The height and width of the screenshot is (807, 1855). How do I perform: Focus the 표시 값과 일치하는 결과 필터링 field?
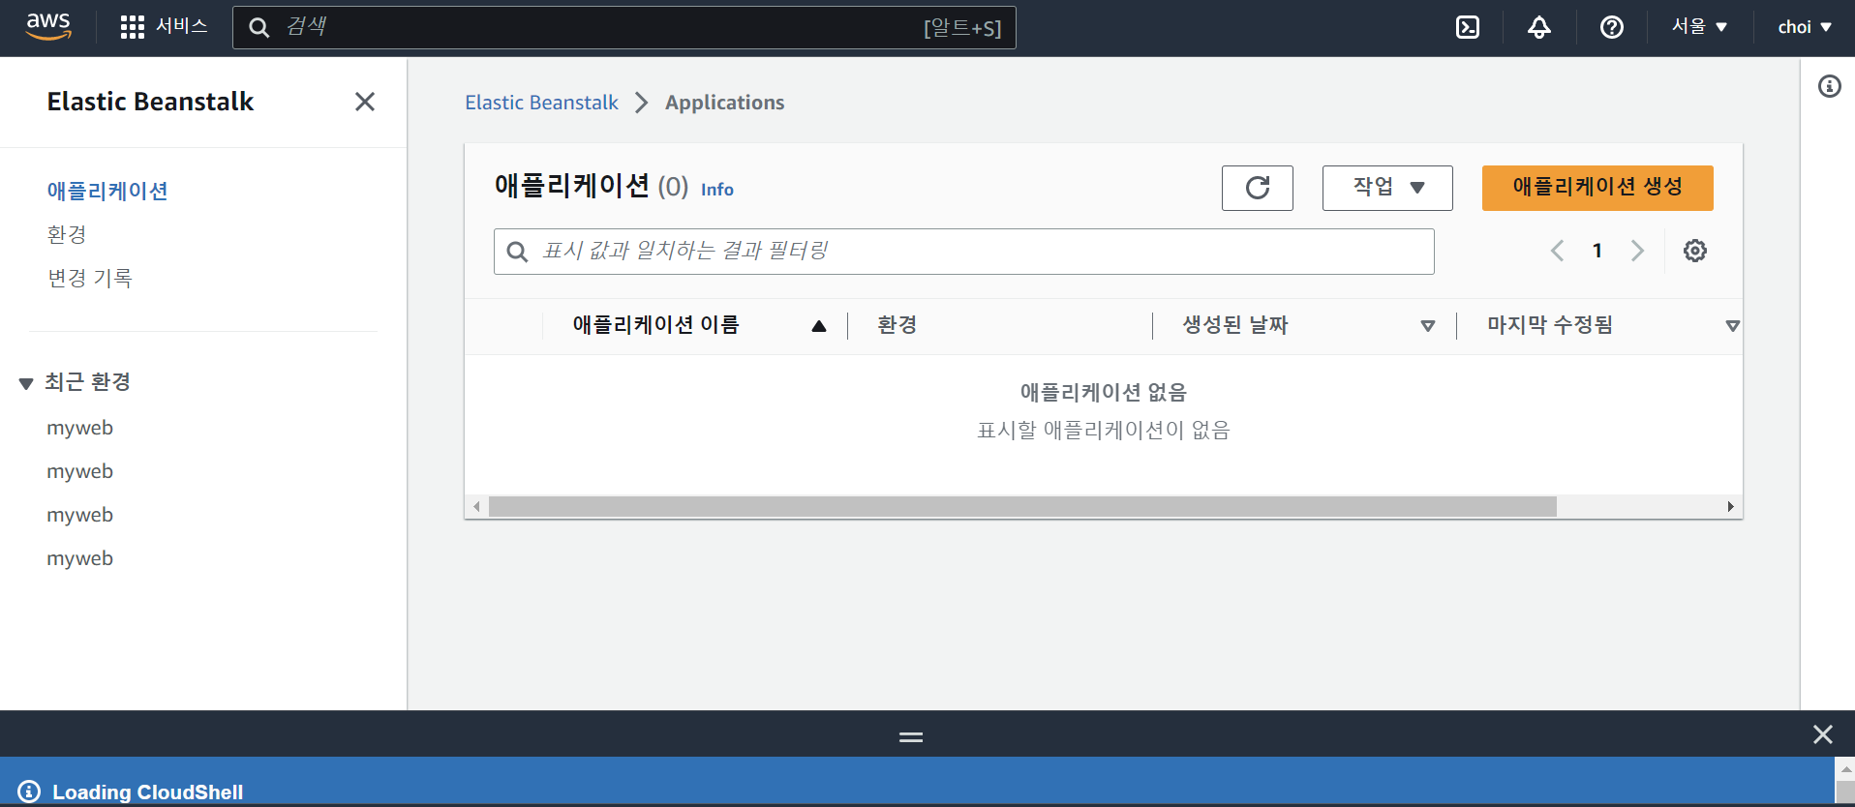[x=964, y=252]
